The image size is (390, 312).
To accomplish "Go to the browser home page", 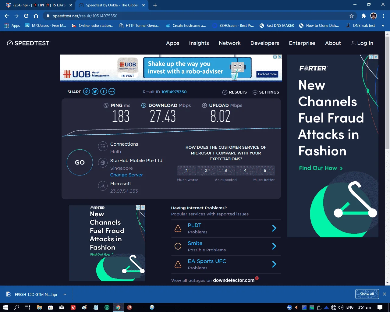I will (36, 16).
